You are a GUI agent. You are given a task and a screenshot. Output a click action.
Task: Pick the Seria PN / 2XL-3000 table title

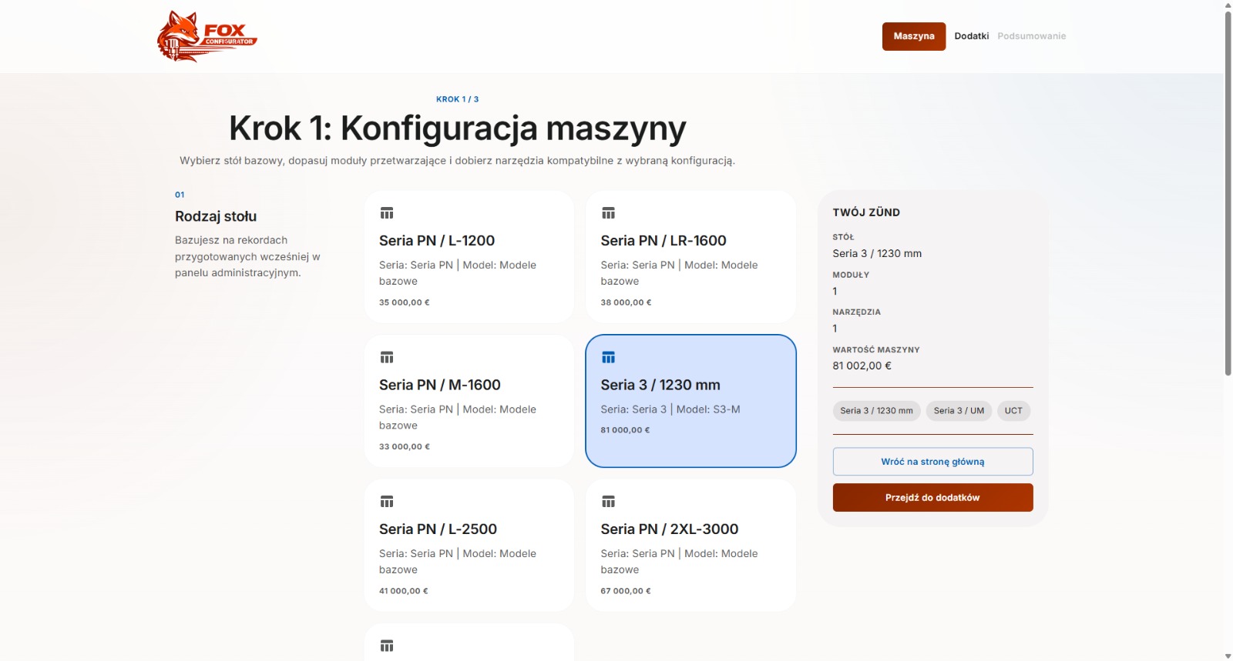(670, 529)
